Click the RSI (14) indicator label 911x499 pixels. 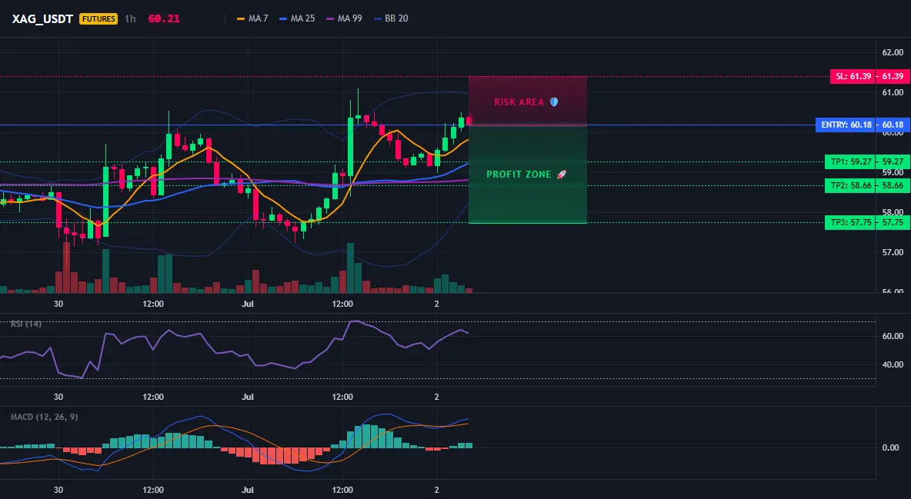[x=25, y=324]
